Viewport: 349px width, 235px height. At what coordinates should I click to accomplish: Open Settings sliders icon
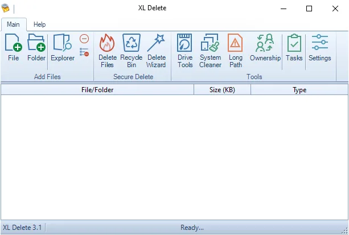[319, 47]
